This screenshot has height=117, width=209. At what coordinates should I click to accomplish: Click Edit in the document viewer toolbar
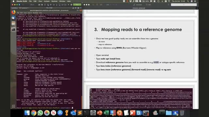pyautogui.click(x=148, y=5)
